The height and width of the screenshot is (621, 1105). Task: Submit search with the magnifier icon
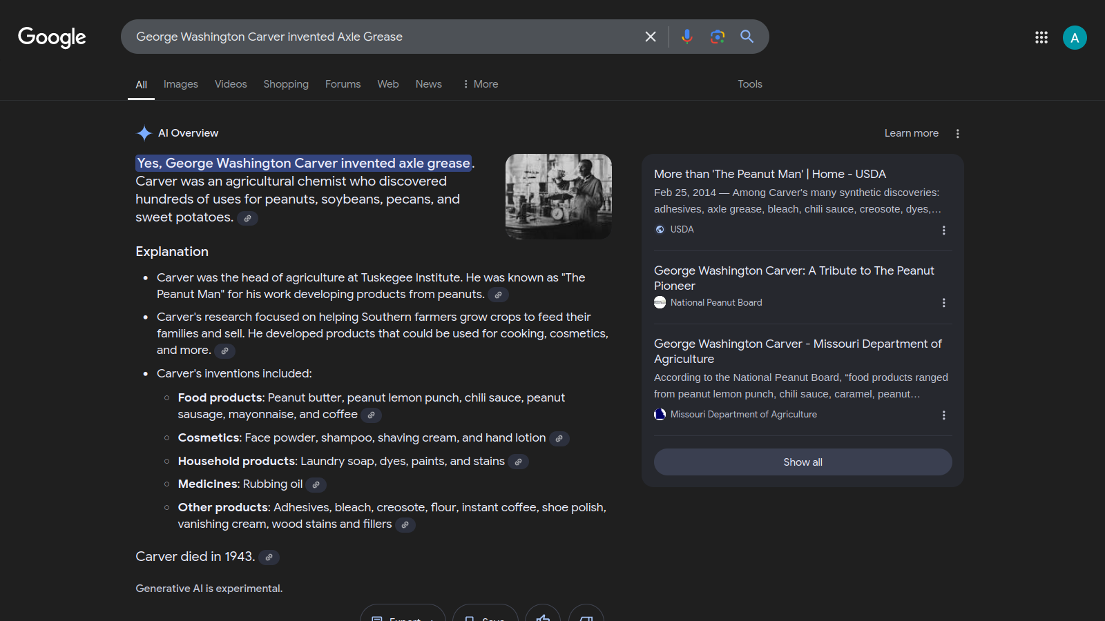click(747, 37)
